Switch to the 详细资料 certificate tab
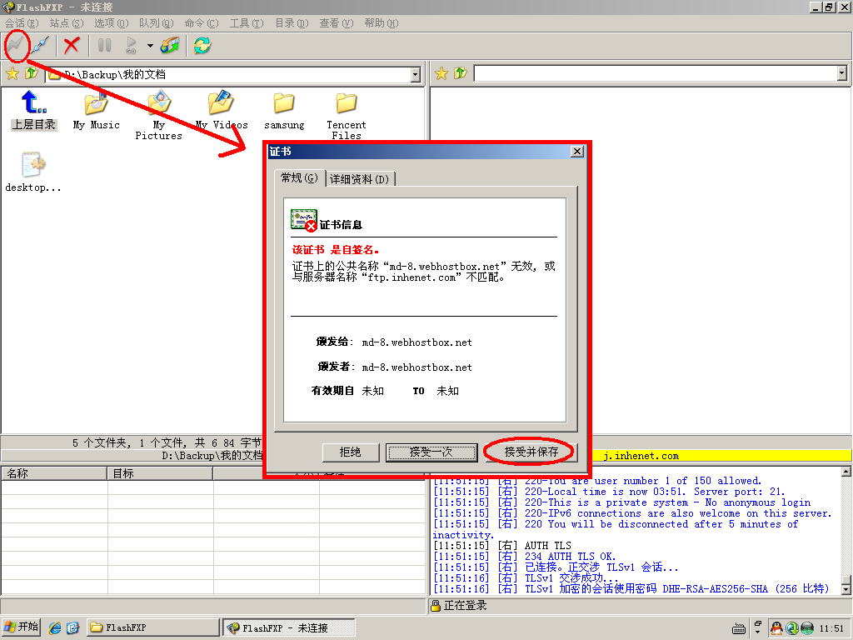 tap(360, 179)
